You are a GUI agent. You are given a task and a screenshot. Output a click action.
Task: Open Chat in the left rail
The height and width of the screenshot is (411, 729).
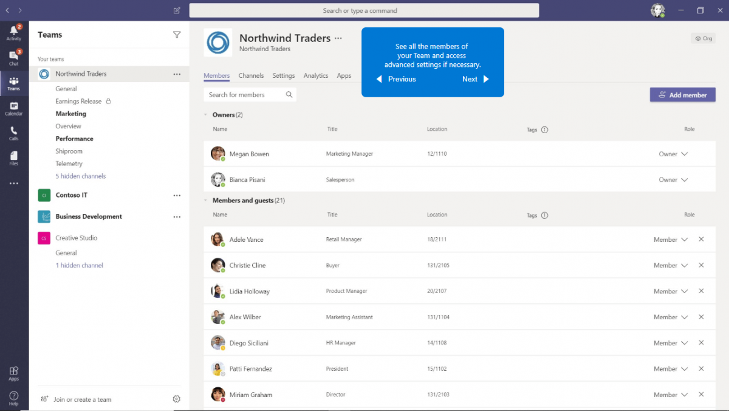(x=13, y=57)
